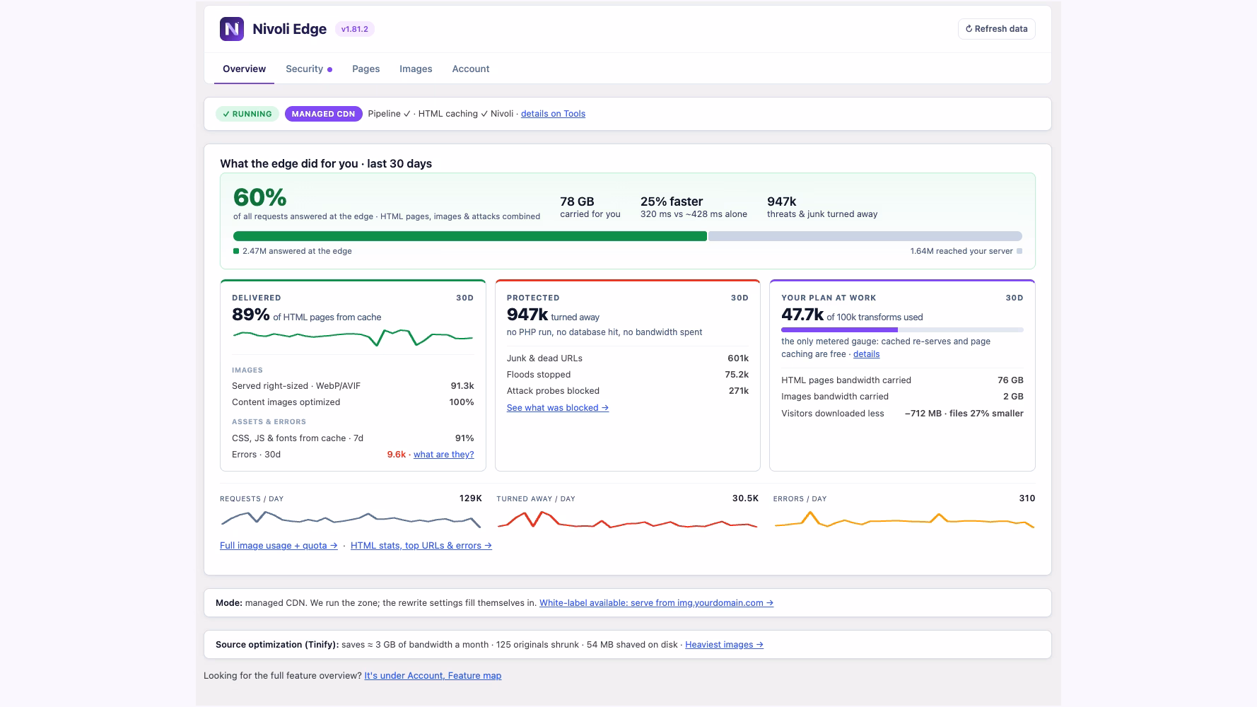Image resolution: width=1257 pixels, height=707 pixels.
Task: Click the gray legend square for reached your server
Action: (x=1019, y=251)
